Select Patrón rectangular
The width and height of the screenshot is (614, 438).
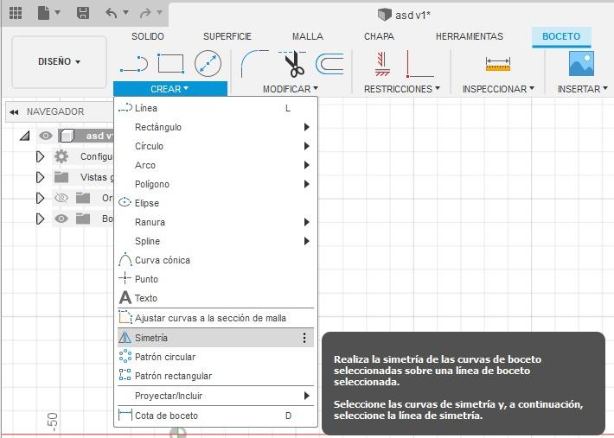click(215, 376)
